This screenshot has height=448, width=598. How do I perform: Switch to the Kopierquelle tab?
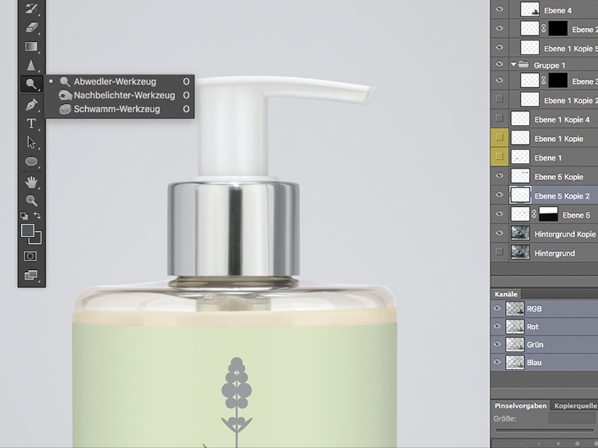(x=575, y=405)
